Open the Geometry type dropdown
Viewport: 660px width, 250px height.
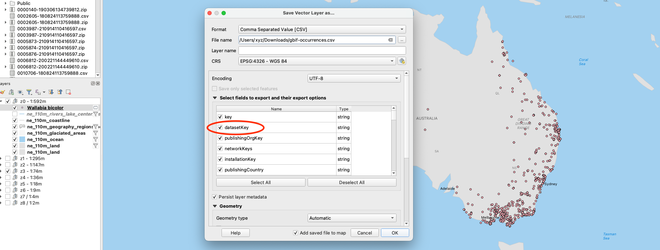coord(352,218)
